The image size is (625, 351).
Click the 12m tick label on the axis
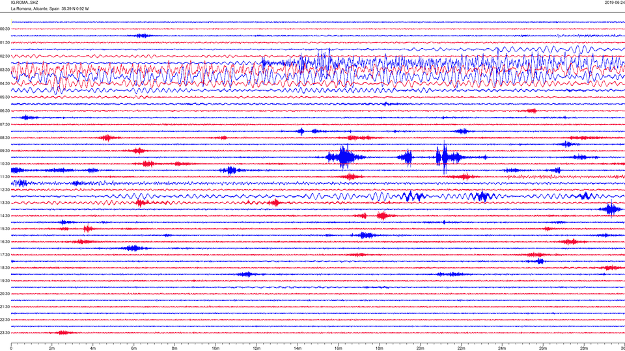pos(257,348)
